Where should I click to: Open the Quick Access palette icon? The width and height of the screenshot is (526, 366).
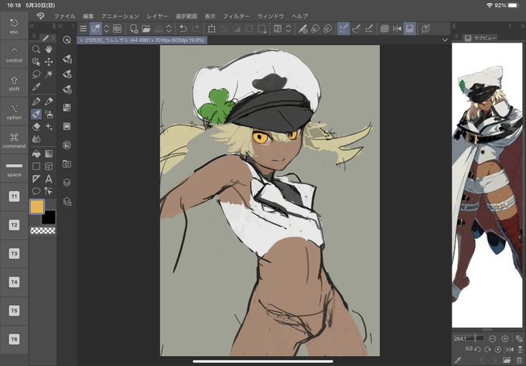pos(67,40)
